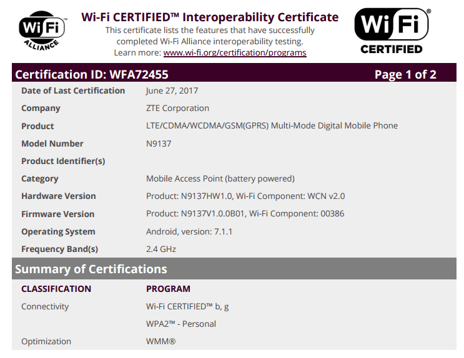Image resolution: width=464 pixels, height=358 pixels.
Task: Select the WMM optimization program entry
Action: tap(161, 341)
